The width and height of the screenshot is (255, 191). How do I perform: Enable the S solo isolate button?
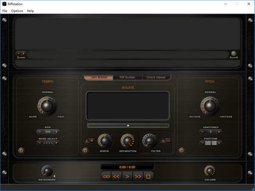point(87,141)
